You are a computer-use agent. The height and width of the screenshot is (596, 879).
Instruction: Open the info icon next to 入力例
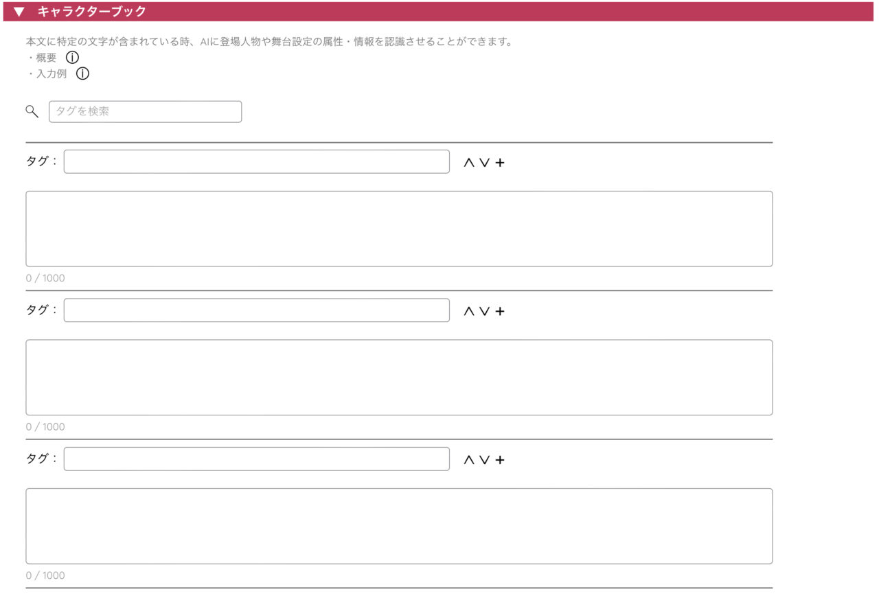point(82,73)
